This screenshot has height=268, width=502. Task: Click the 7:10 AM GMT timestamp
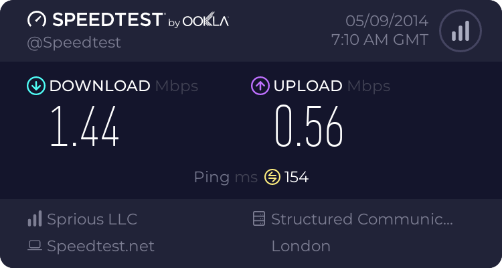380,40
